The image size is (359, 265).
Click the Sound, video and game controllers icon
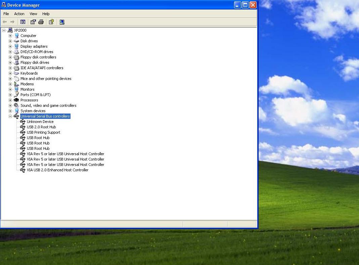coord(16,105)
